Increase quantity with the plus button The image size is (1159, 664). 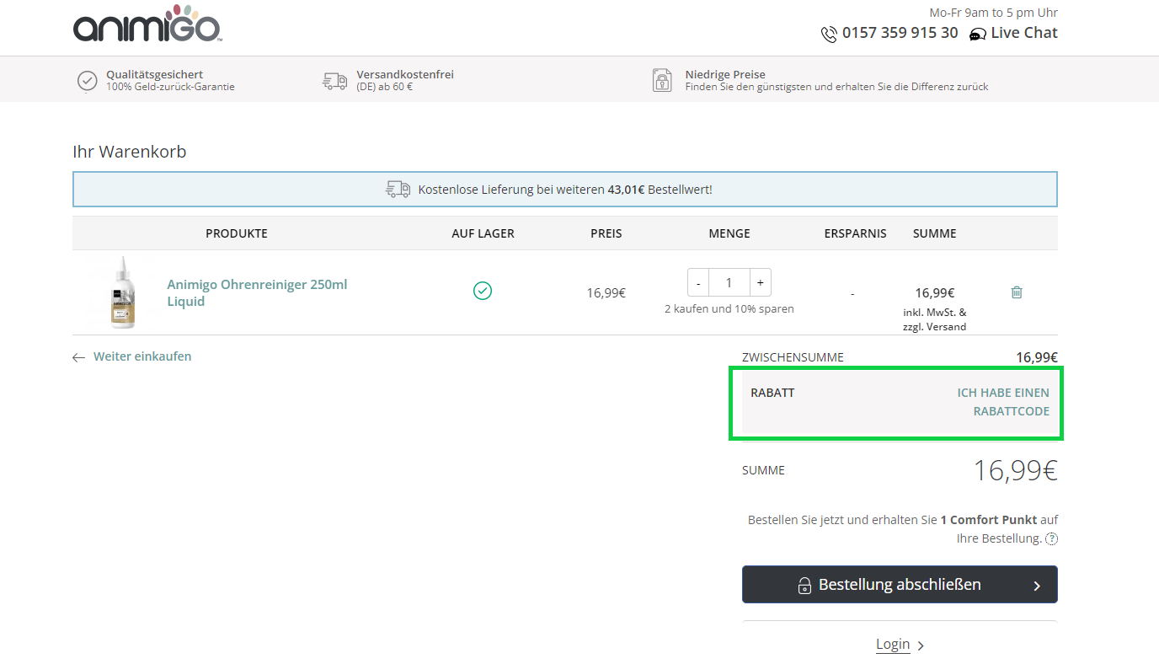pos(760,283)
